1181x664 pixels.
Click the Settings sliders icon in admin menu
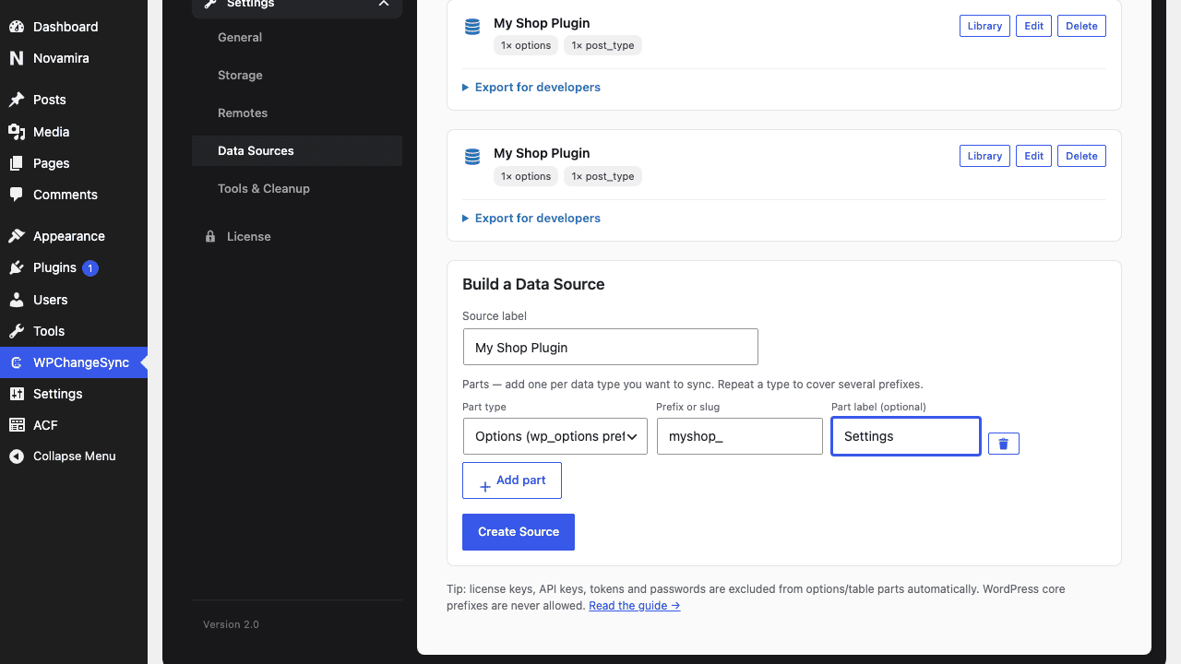(x=17, y=394)
